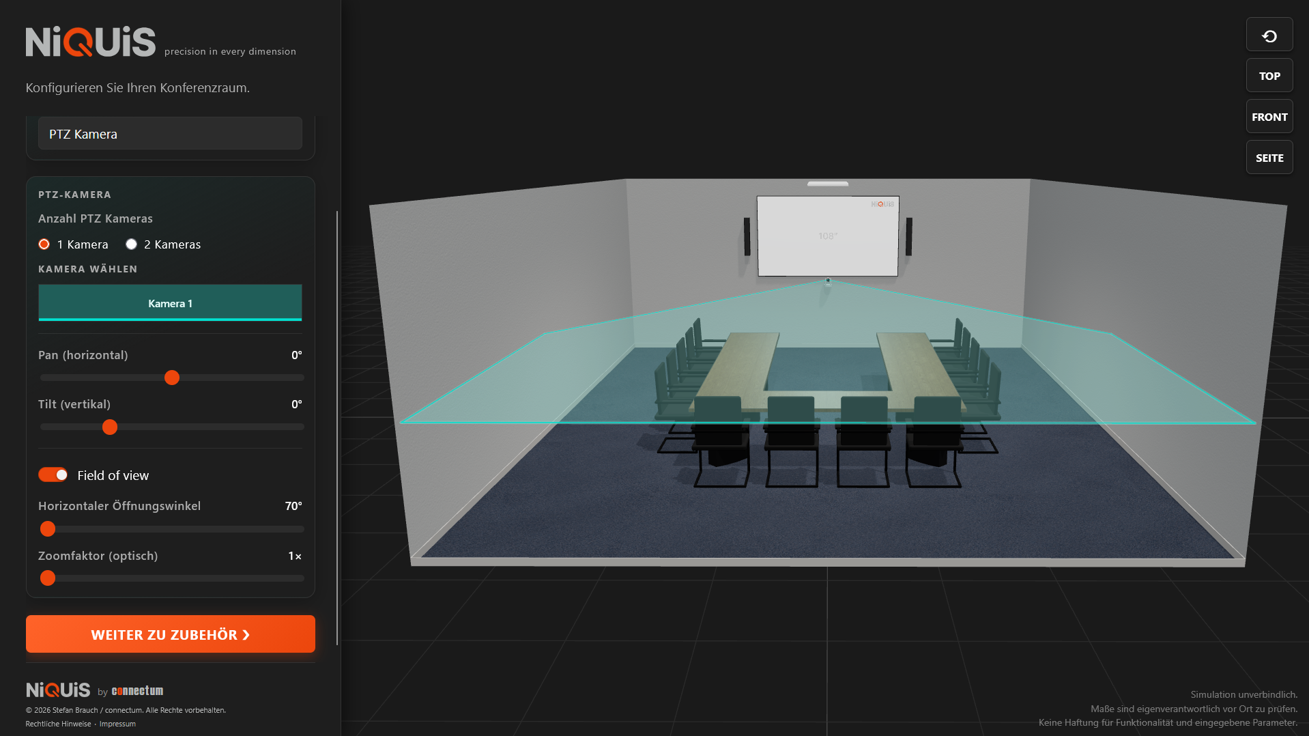1309x736 pixels.
Task: Click the right wall speaker in 3D view
Action: 909,236
